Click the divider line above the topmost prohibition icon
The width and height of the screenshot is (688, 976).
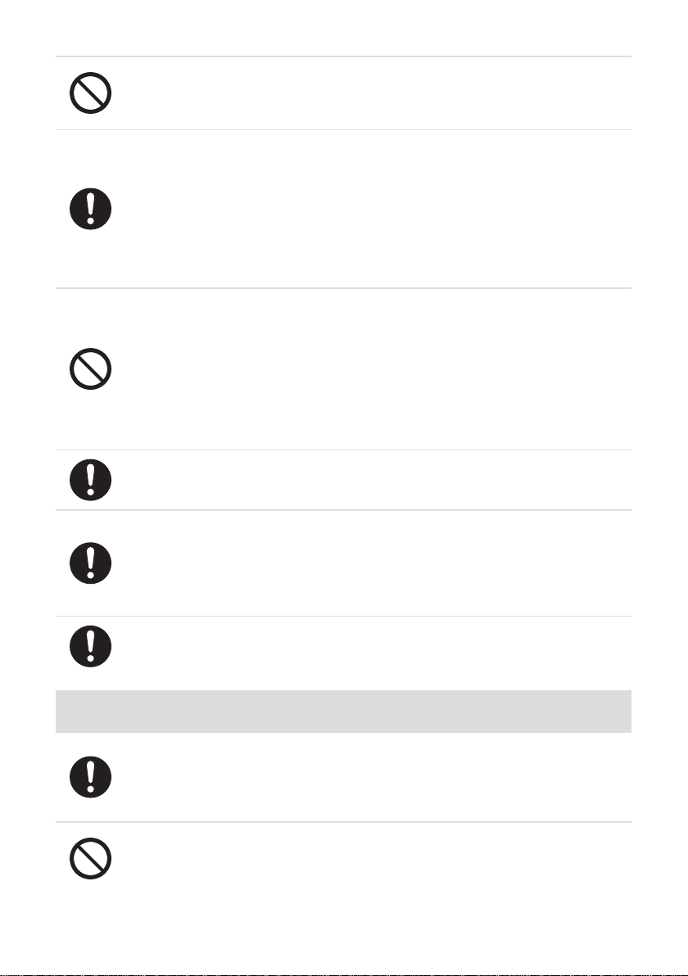(x=344, y=56)
